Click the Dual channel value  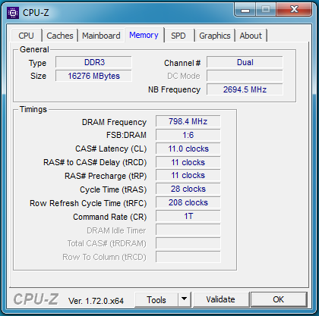pos(245,62)
